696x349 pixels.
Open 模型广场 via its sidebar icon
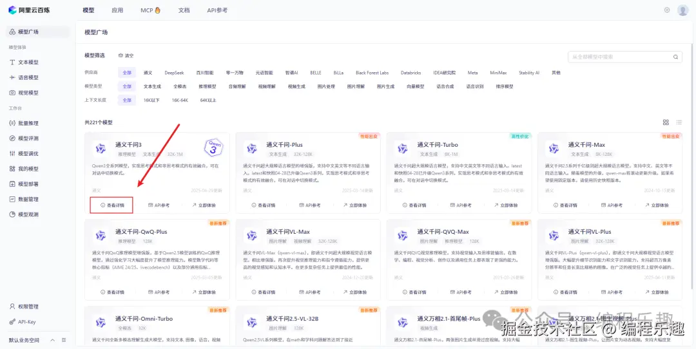pyautogui.click(x=12, y=32)
